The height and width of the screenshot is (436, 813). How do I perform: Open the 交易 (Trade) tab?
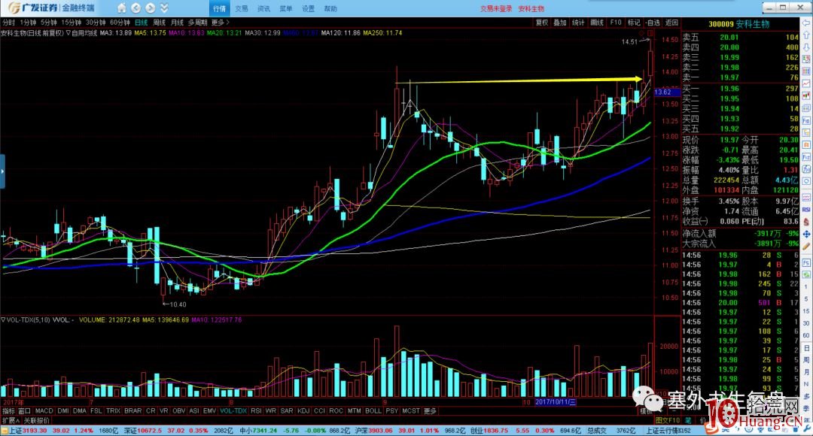click(x=242, y=8)
